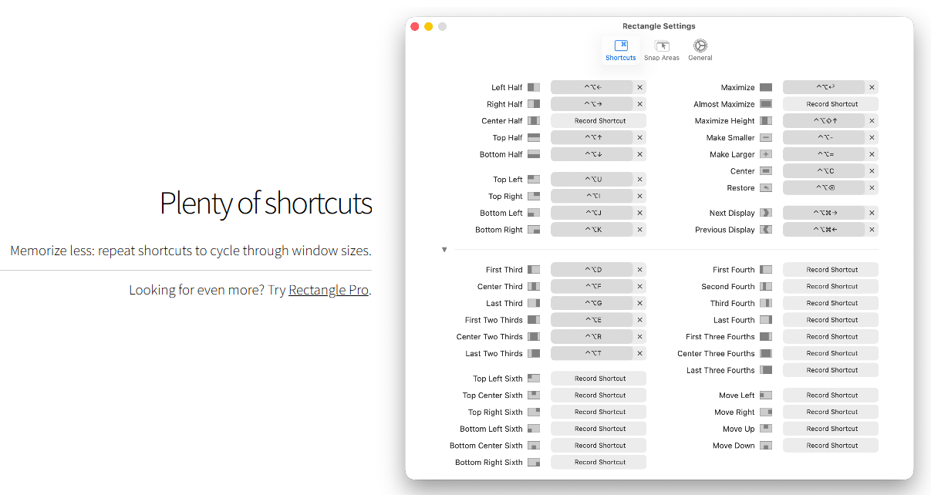
Task: Click the Maximize window icon
Action: [765, 88]
